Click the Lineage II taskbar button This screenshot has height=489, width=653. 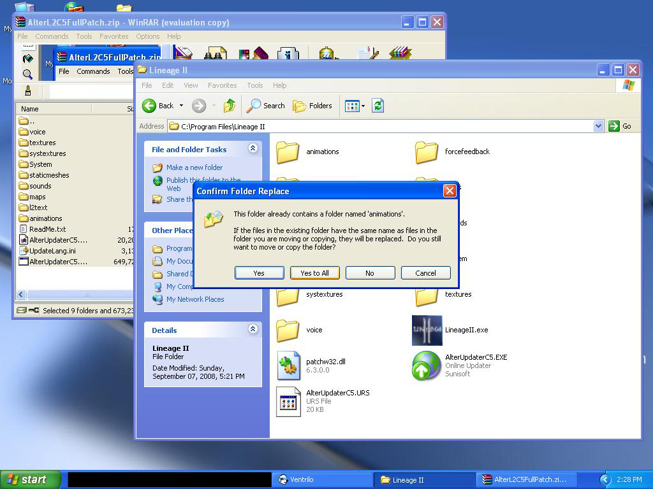coord(424,480)
